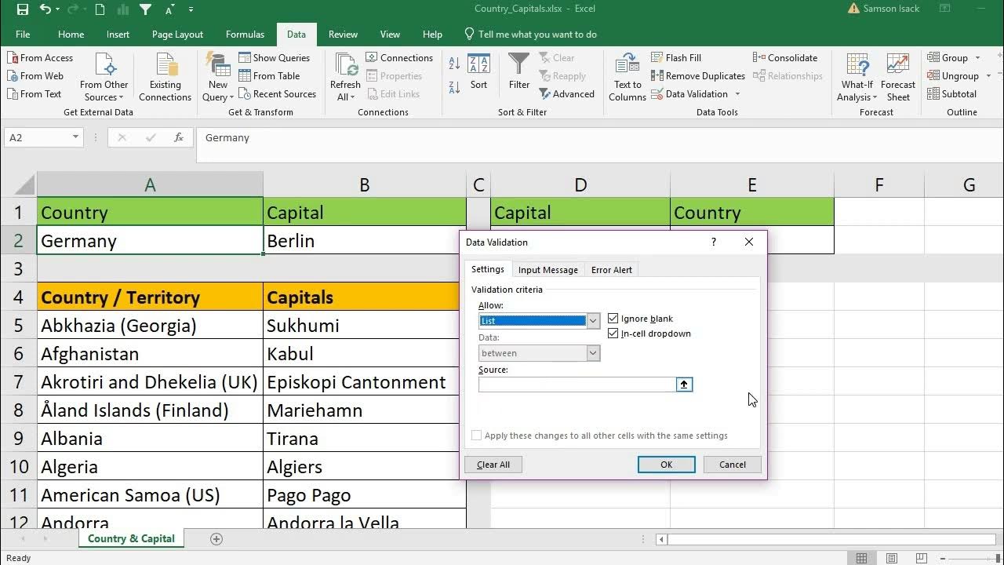Select cell containing Kabul
Screen dimensions: 1004x565
point(365,354)
